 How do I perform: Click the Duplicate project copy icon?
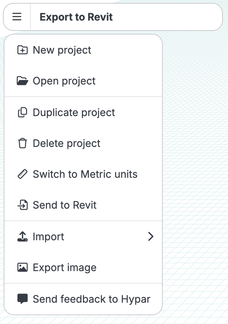tap(22, 112)
